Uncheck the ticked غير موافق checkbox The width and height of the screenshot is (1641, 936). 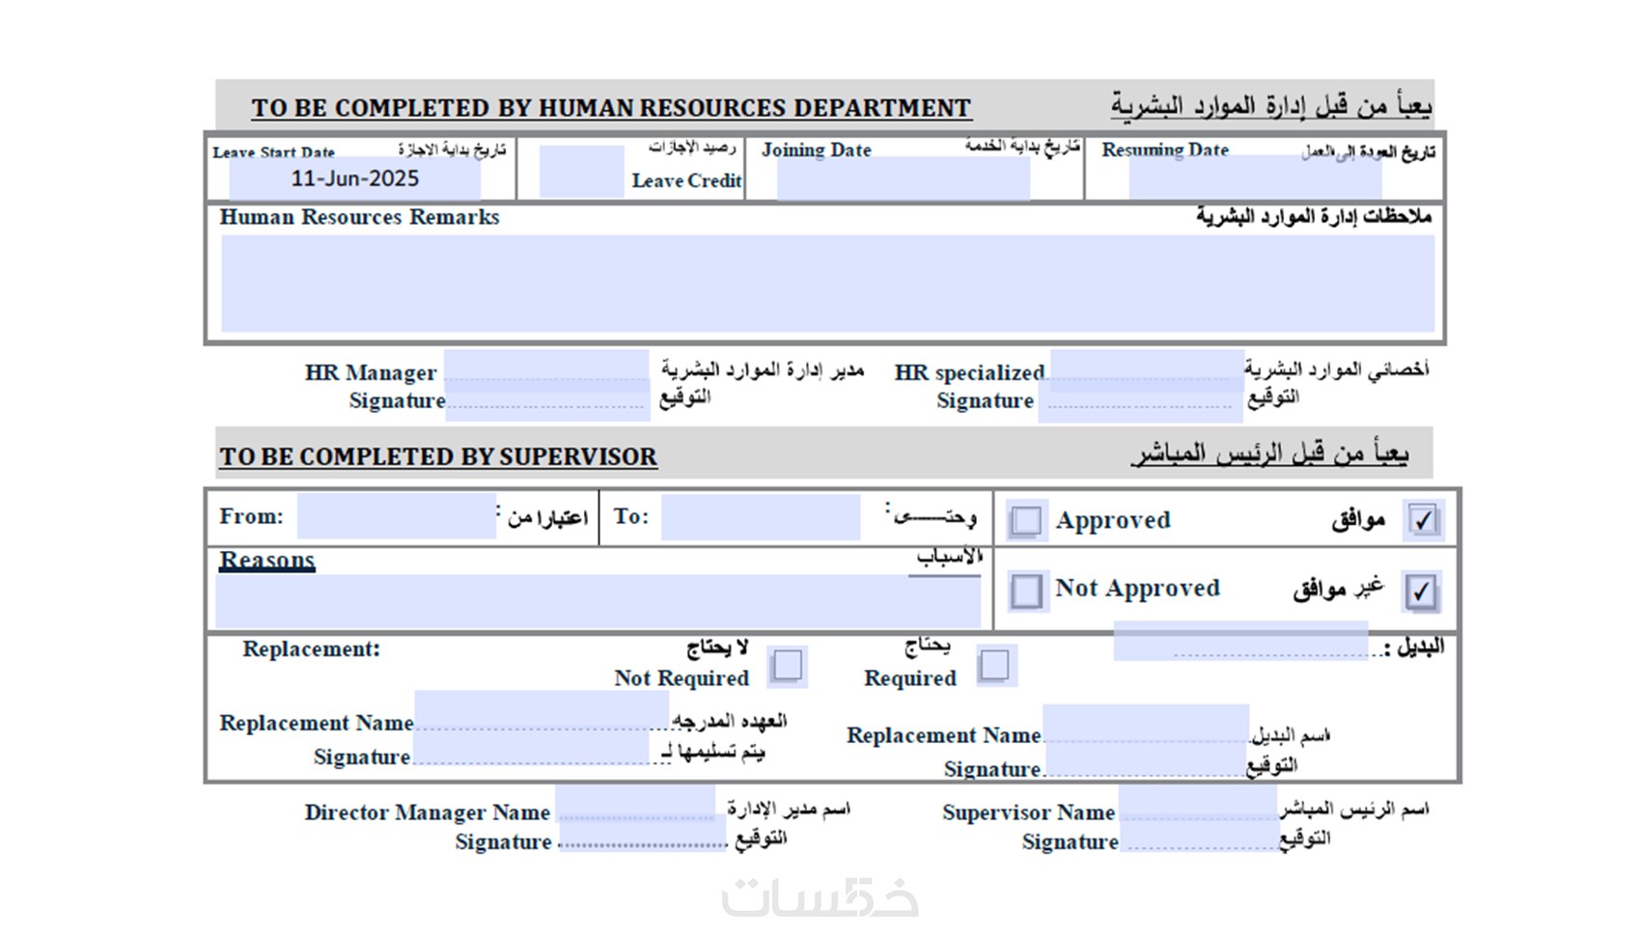click(1422, 592)
